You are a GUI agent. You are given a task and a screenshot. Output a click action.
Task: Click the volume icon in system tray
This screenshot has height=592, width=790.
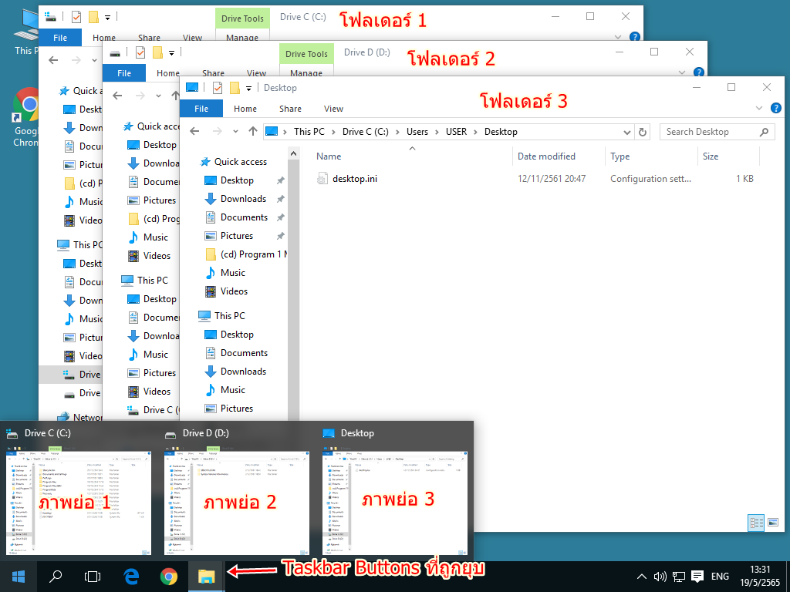tap(660, 576)
